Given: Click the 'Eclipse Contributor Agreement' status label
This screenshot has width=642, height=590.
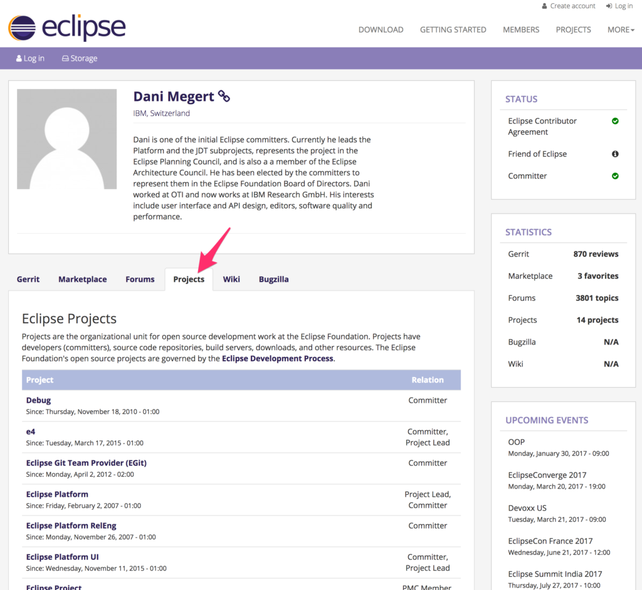Looking at the screenshot, I should pyautogui.click(x=542, y=127).
